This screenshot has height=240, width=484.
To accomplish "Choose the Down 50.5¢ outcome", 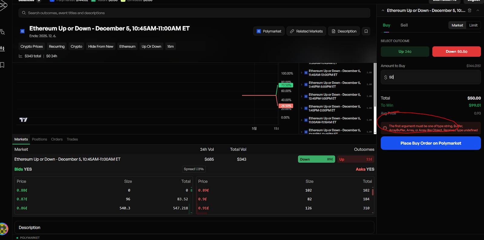I will (456, 51).
